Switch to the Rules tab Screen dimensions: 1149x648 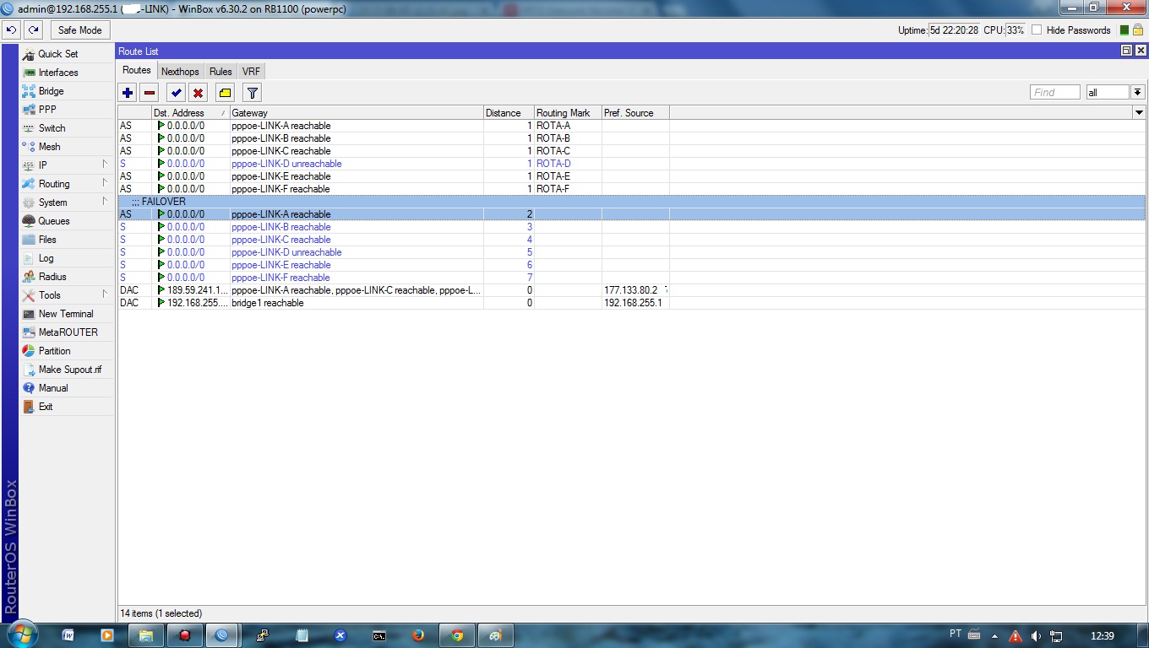pyautogui.click(x=221, y=72)
